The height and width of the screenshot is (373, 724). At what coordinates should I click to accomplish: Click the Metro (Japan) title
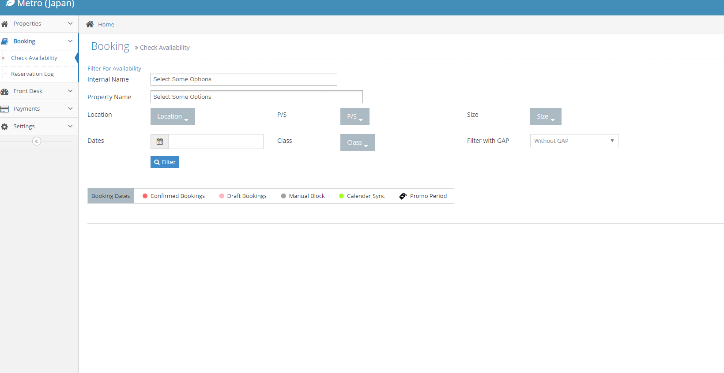(46, 4)
